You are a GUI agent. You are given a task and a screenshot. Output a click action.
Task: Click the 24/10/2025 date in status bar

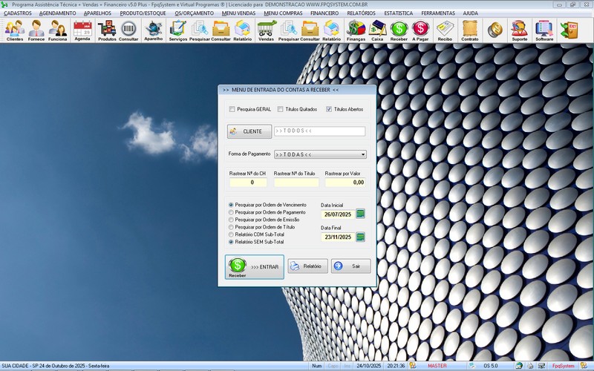coord(369,366)
